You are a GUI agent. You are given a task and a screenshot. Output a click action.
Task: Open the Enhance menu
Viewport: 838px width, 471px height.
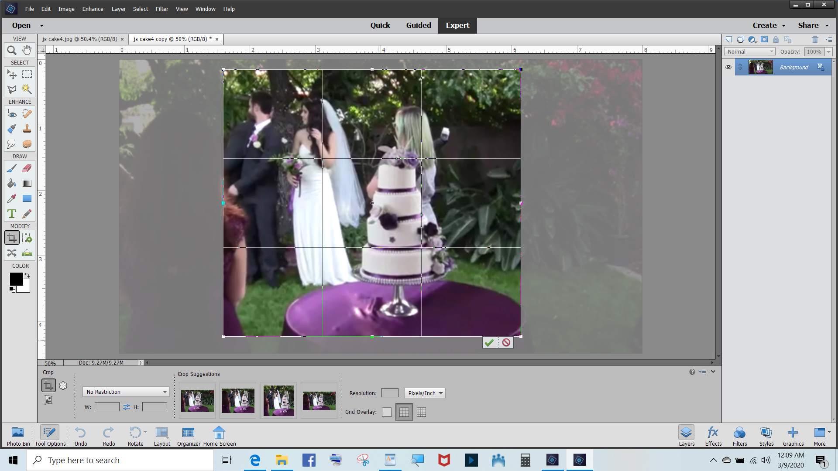(x=93, y=9)
